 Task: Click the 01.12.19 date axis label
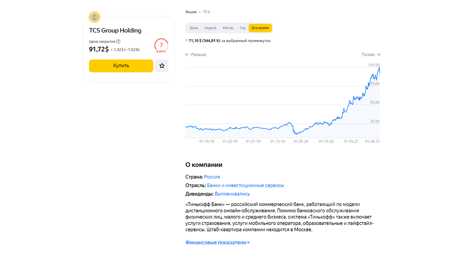coord(278,142)
